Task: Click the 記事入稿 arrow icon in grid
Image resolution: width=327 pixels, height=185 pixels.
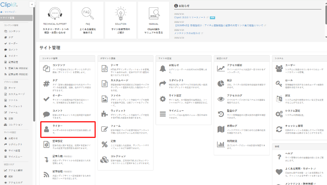Action: (47, 160)
